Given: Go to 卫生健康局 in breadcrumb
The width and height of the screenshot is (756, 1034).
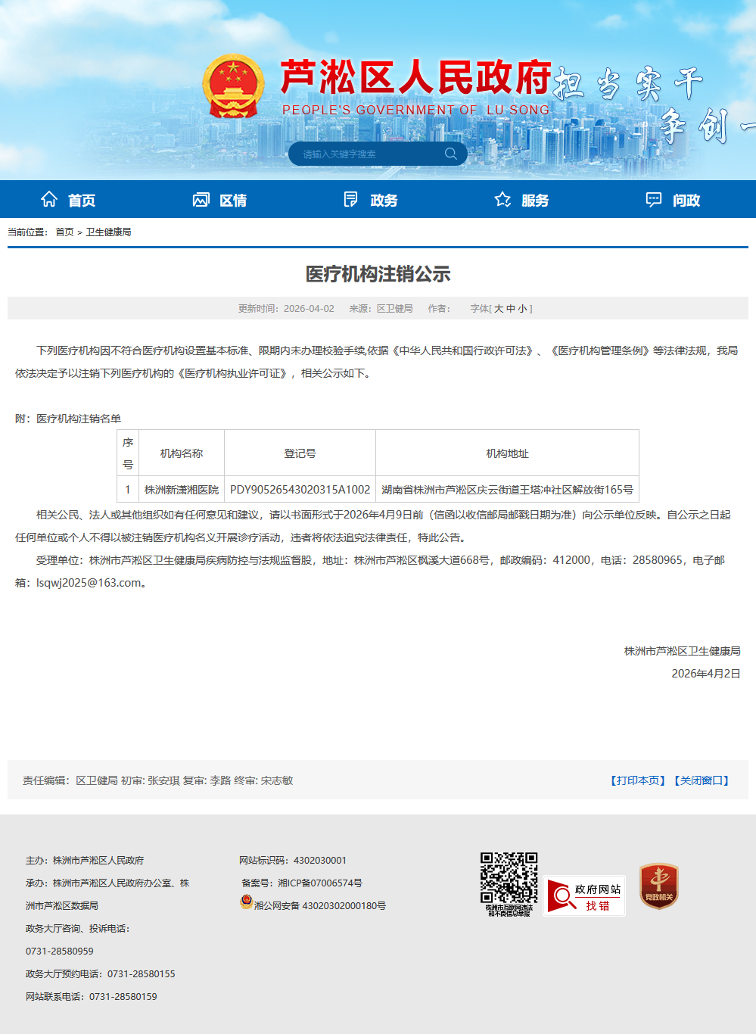Looking at the screenshot, I should point(108,232).
